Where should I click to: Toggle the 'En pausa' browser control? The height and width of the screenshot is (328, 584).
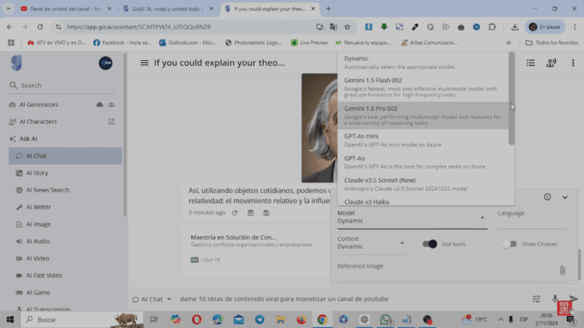544,27
